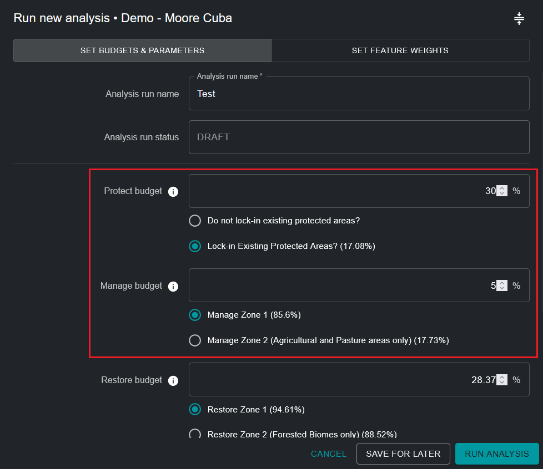Screen dimensions: 543x469
Task: Click the Protect budget spinner arrows
Action: [x=502, y=191]
